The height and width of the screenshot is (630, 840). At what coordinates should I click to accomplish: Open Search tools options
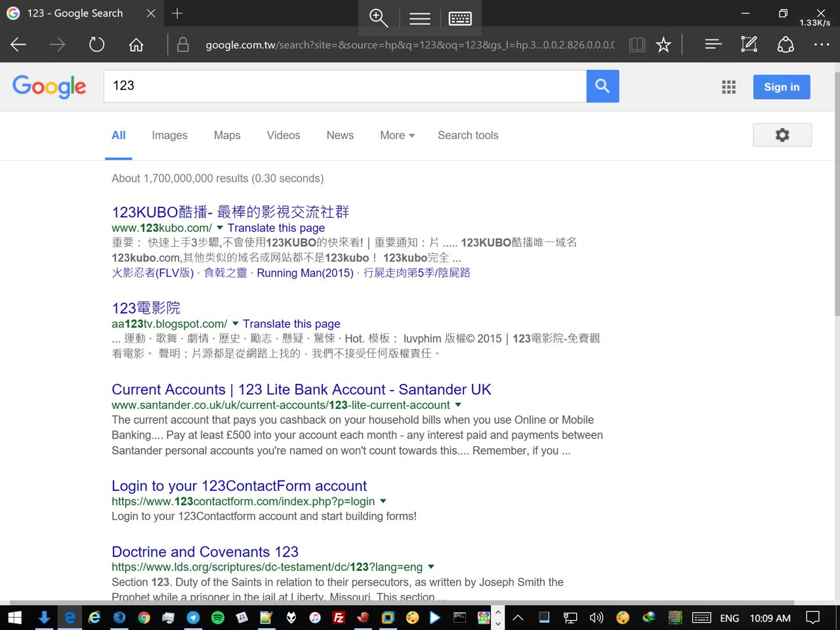coord(468,135)
